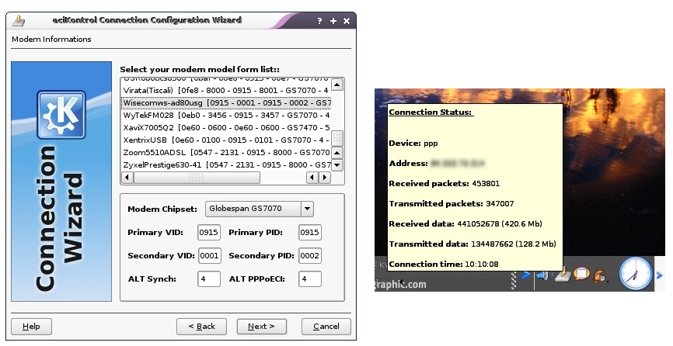Click the analog clock in the panel
The image size is (673, 346).
[x=636, y=274]
